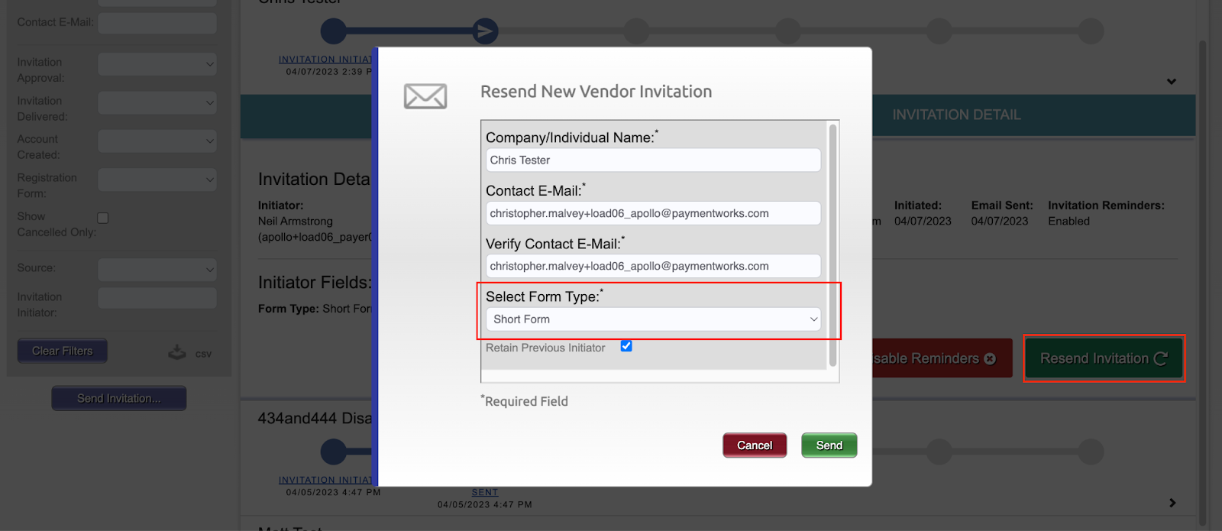Expand the 434and444 invitation row chevron
Image resolution: width=1222 pixels, height=531 pixels.
coord(1172,503)
